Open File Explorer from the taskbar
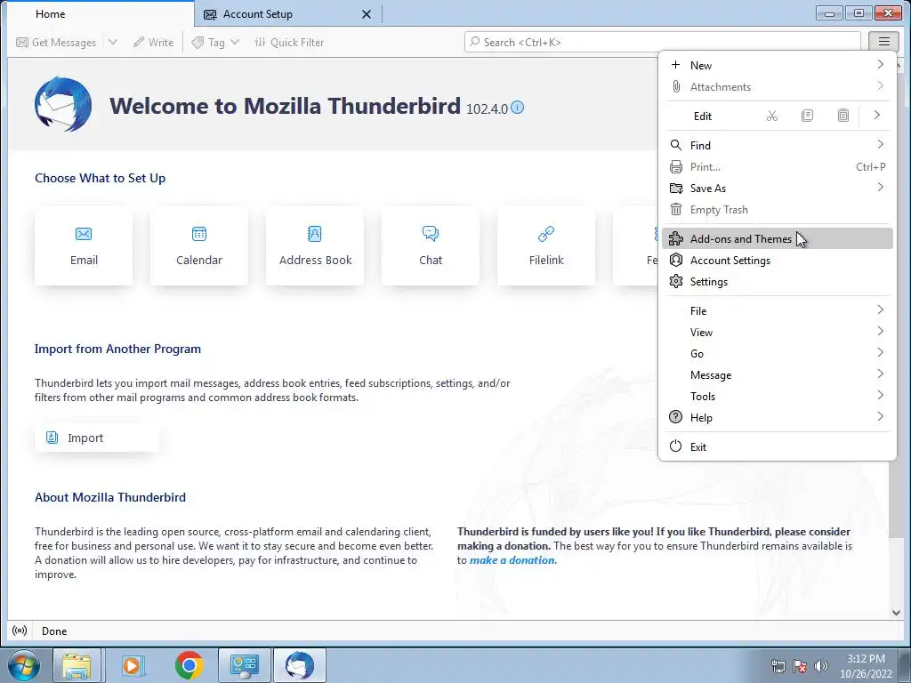Image resolution: width=911 pixels, height=683 pixels. pyautogui.click(x=77, y=665)
